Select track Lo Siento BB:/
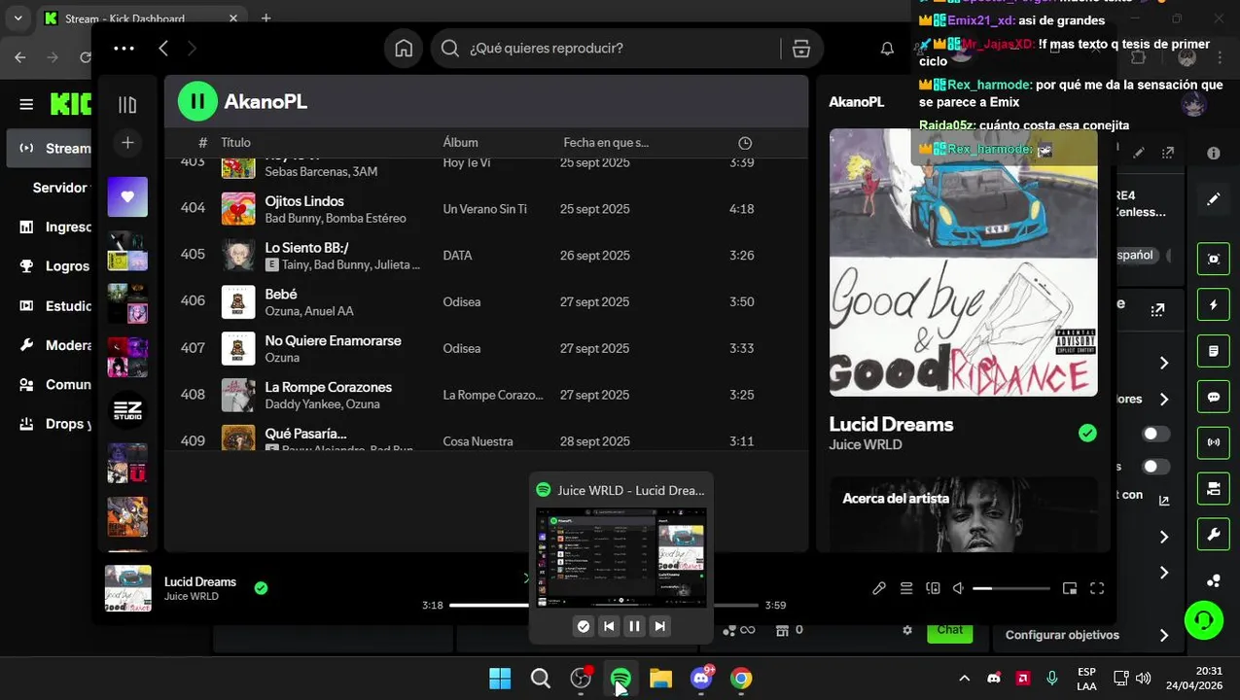Image resolution: width=1240 pixels, height=700 pixels. pos(486,256)
